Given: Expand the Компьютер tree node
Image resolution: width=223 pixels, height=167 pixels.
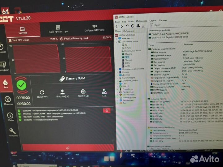Looking at the screenshot, I should (x=116, y=39).
